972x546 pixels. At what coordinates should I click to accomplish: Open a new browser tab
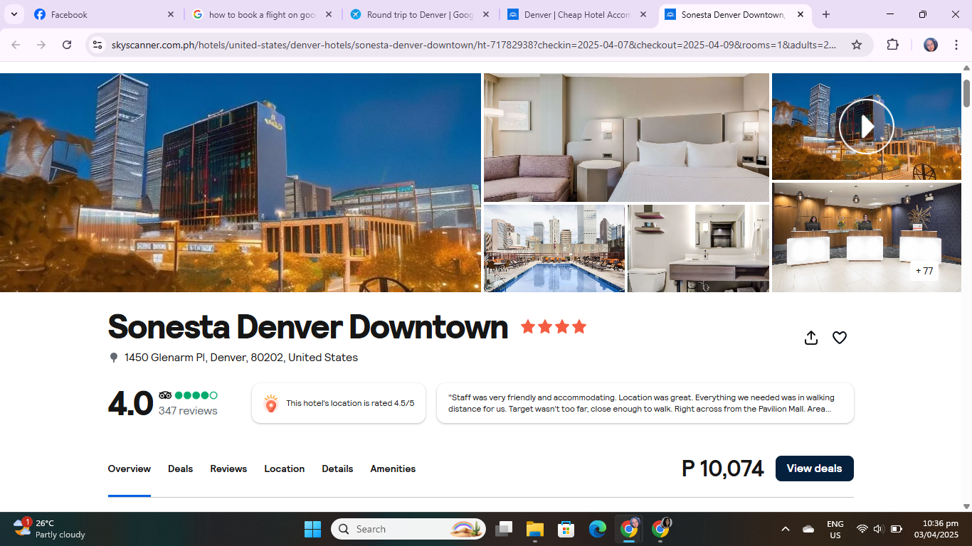pos(826,14)
